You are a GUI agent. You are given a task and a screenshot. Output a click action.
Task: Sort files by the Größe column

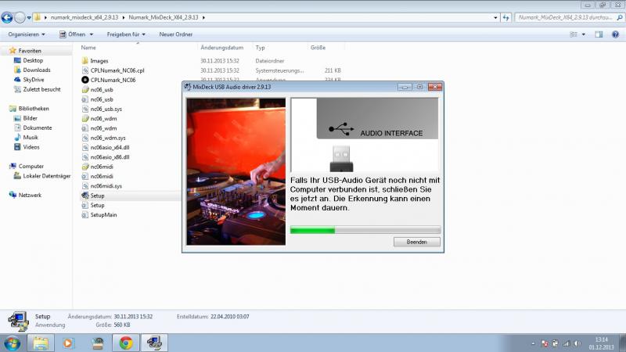(x=318, y=48)
